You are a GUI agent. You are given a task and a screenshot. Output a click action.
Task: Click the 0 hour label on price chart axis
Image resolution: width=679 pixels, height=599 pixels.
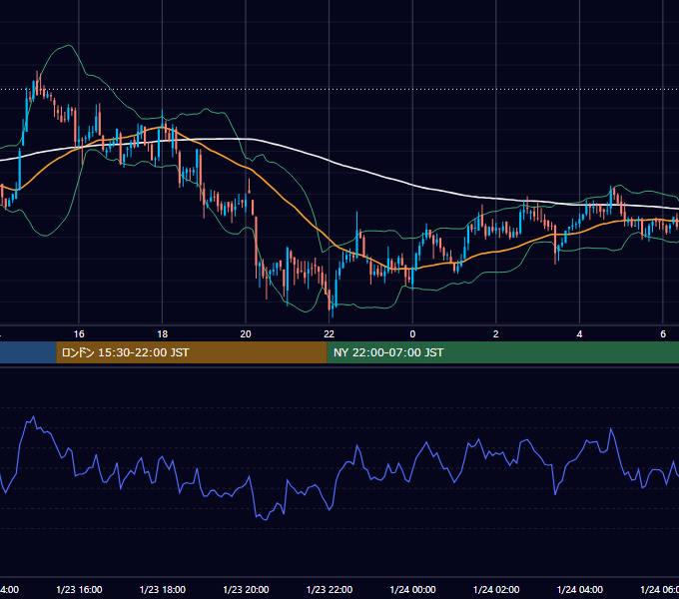coord(412,334)
